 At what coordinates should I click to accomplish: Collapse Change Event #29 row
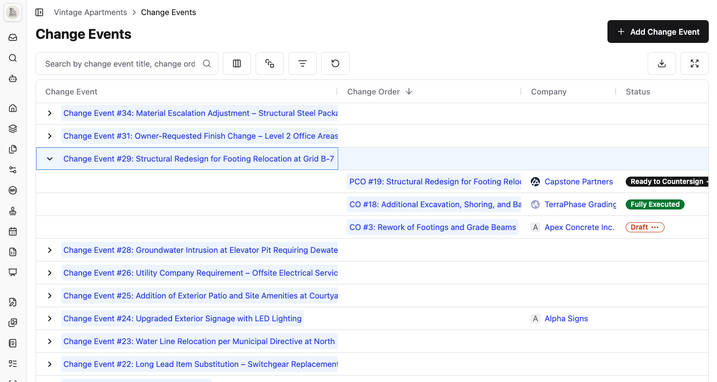(x=50, y=159)
